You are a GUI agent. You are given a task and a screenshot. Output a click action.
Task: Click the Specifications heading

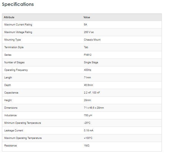(18, 4)
